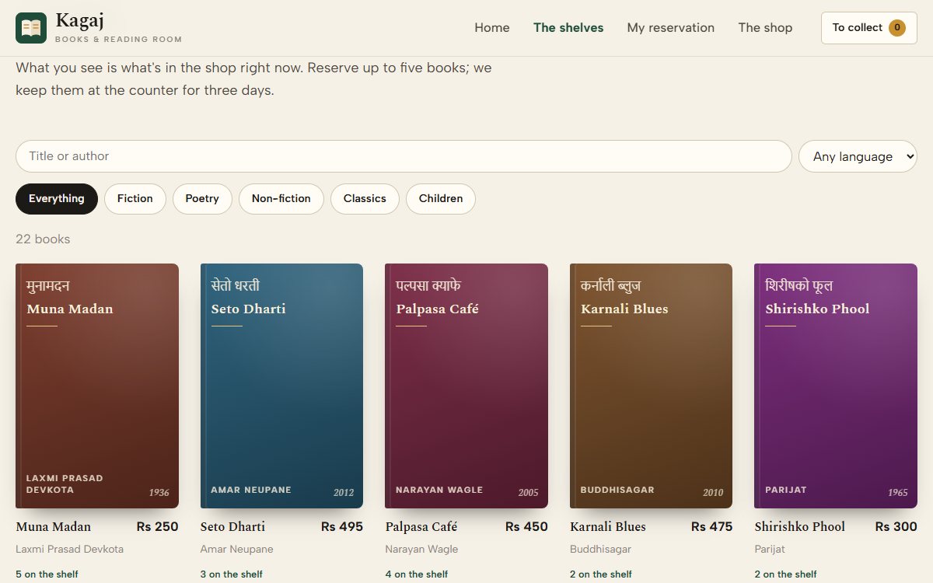Click the "Rs 495" price of Seto Dharti
This screenshot has height=583, width=933.
[x=342, y=527]
